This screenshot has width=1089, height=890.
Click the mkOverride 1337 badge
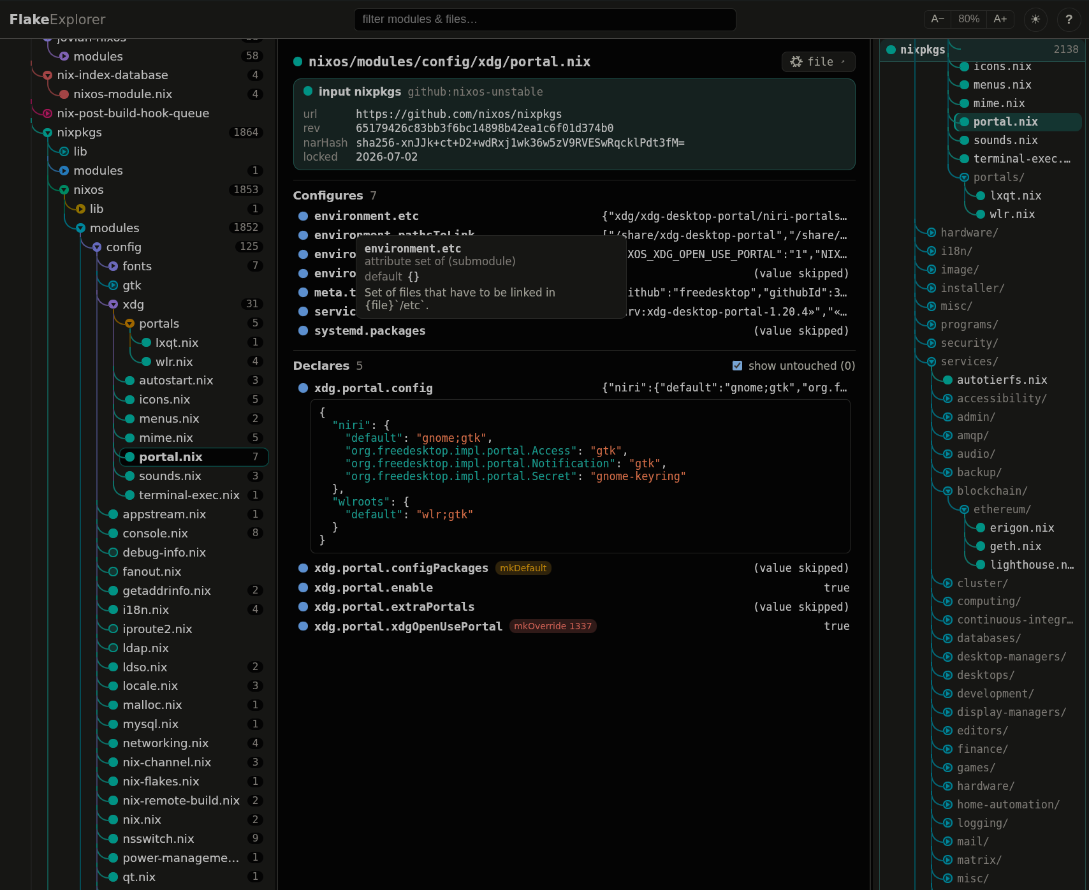[553, 626]
